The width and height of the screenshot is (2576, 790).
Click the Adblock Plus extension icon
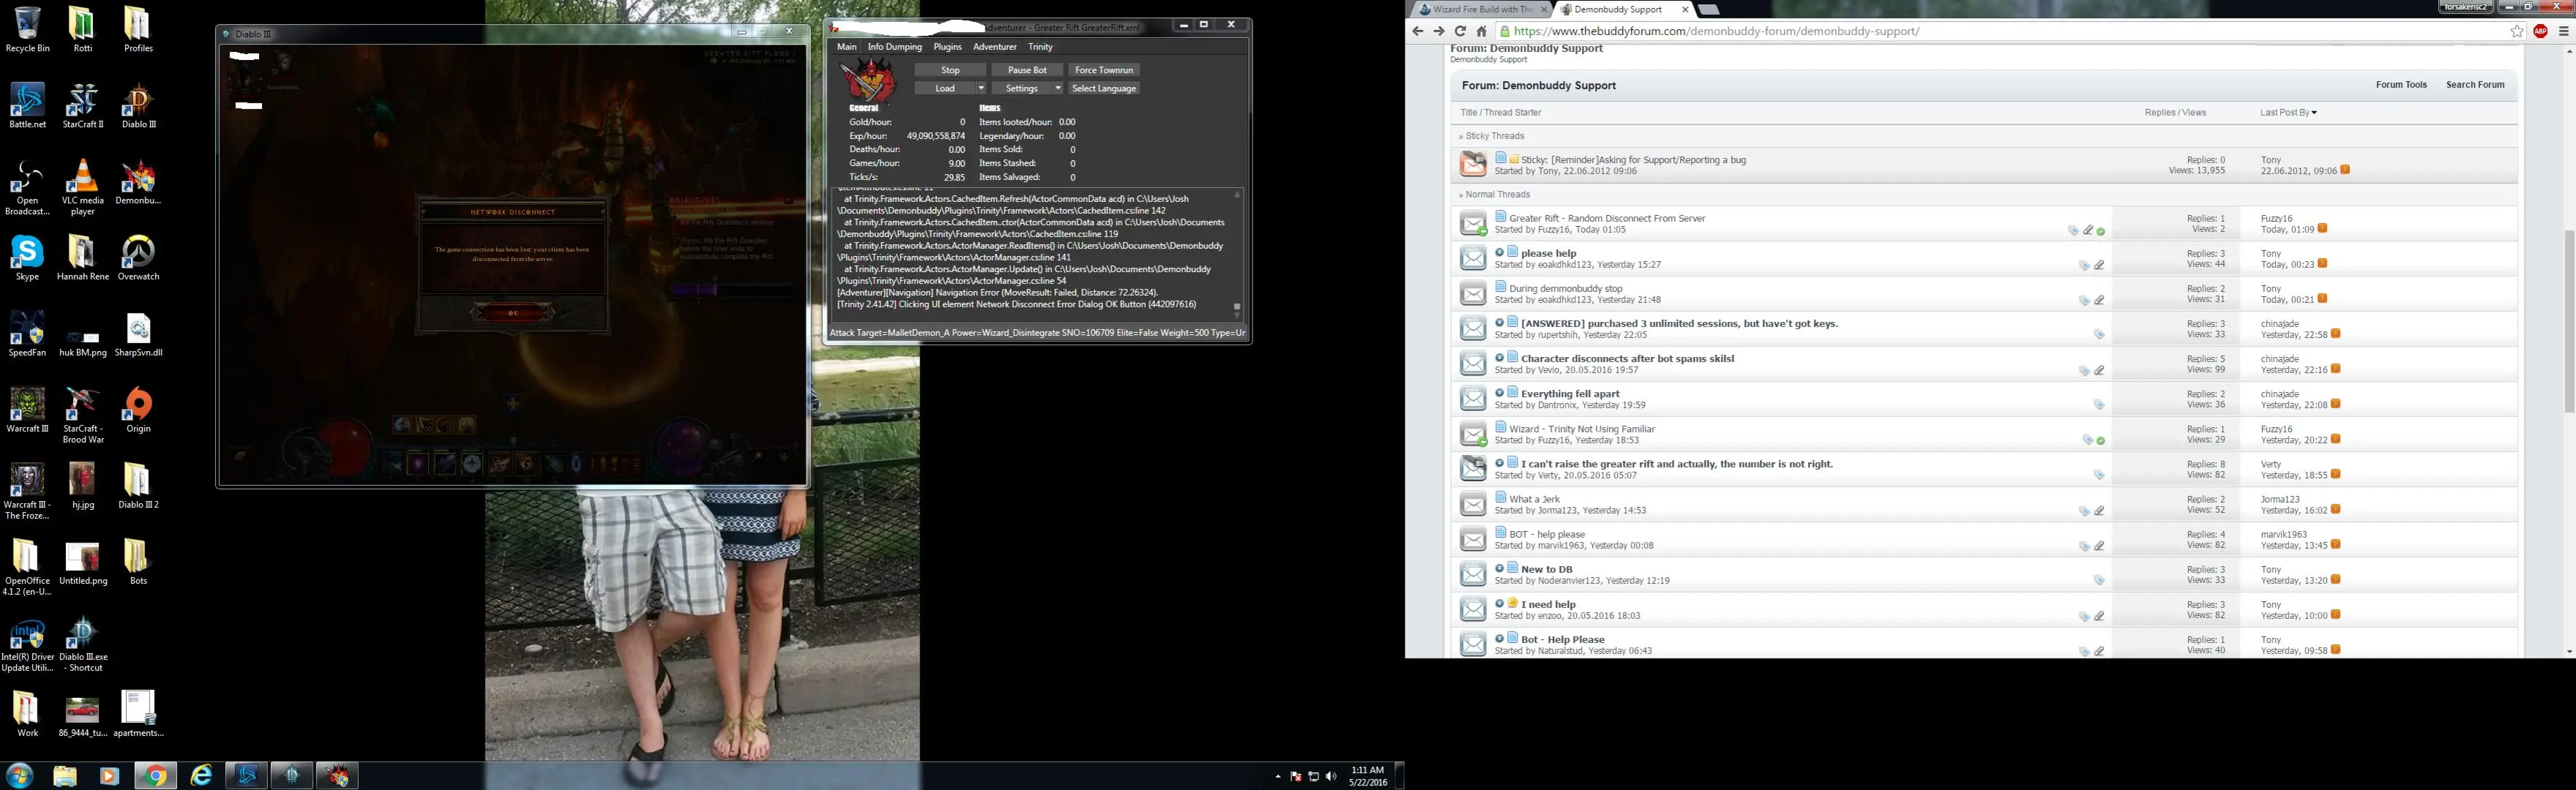click(2540, 31)
